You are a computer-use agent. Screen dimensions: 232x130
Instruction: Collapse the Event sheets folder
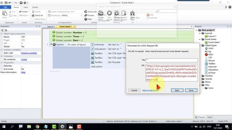pos(200,39)
